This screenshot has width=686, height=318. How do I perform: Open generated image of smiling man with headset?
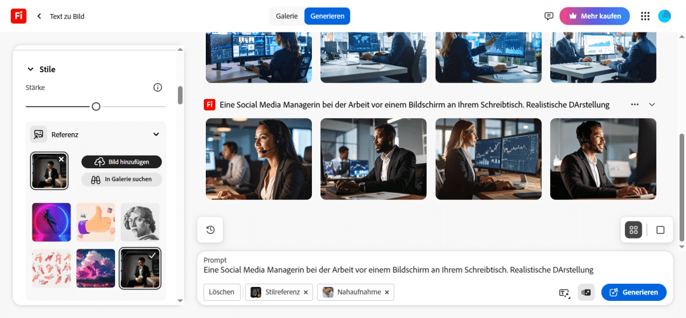pos(603,159)
